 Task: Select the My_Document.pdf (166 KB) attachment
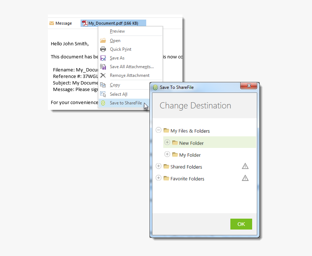click(x=113, y=23)
